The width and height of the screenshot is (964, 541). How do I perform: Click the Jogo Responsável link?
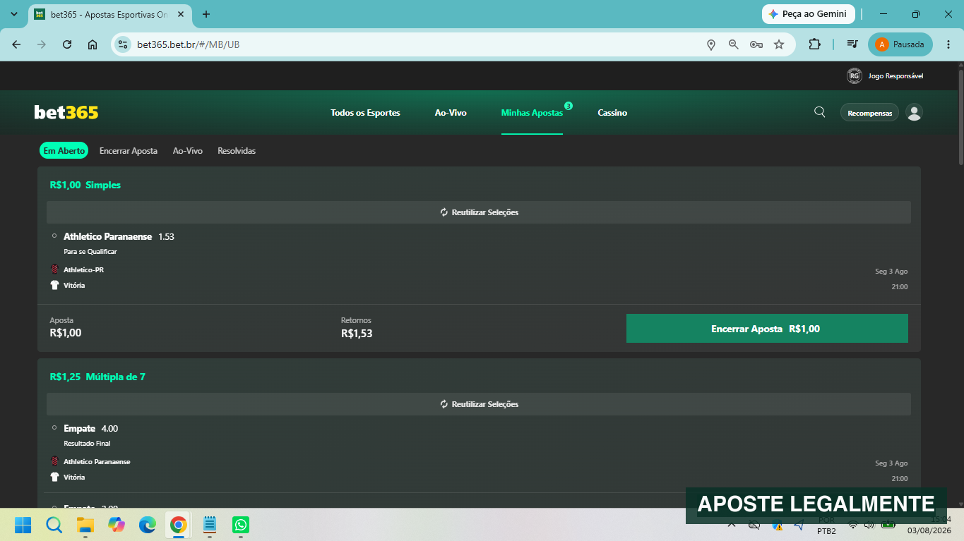pos(895,76)
